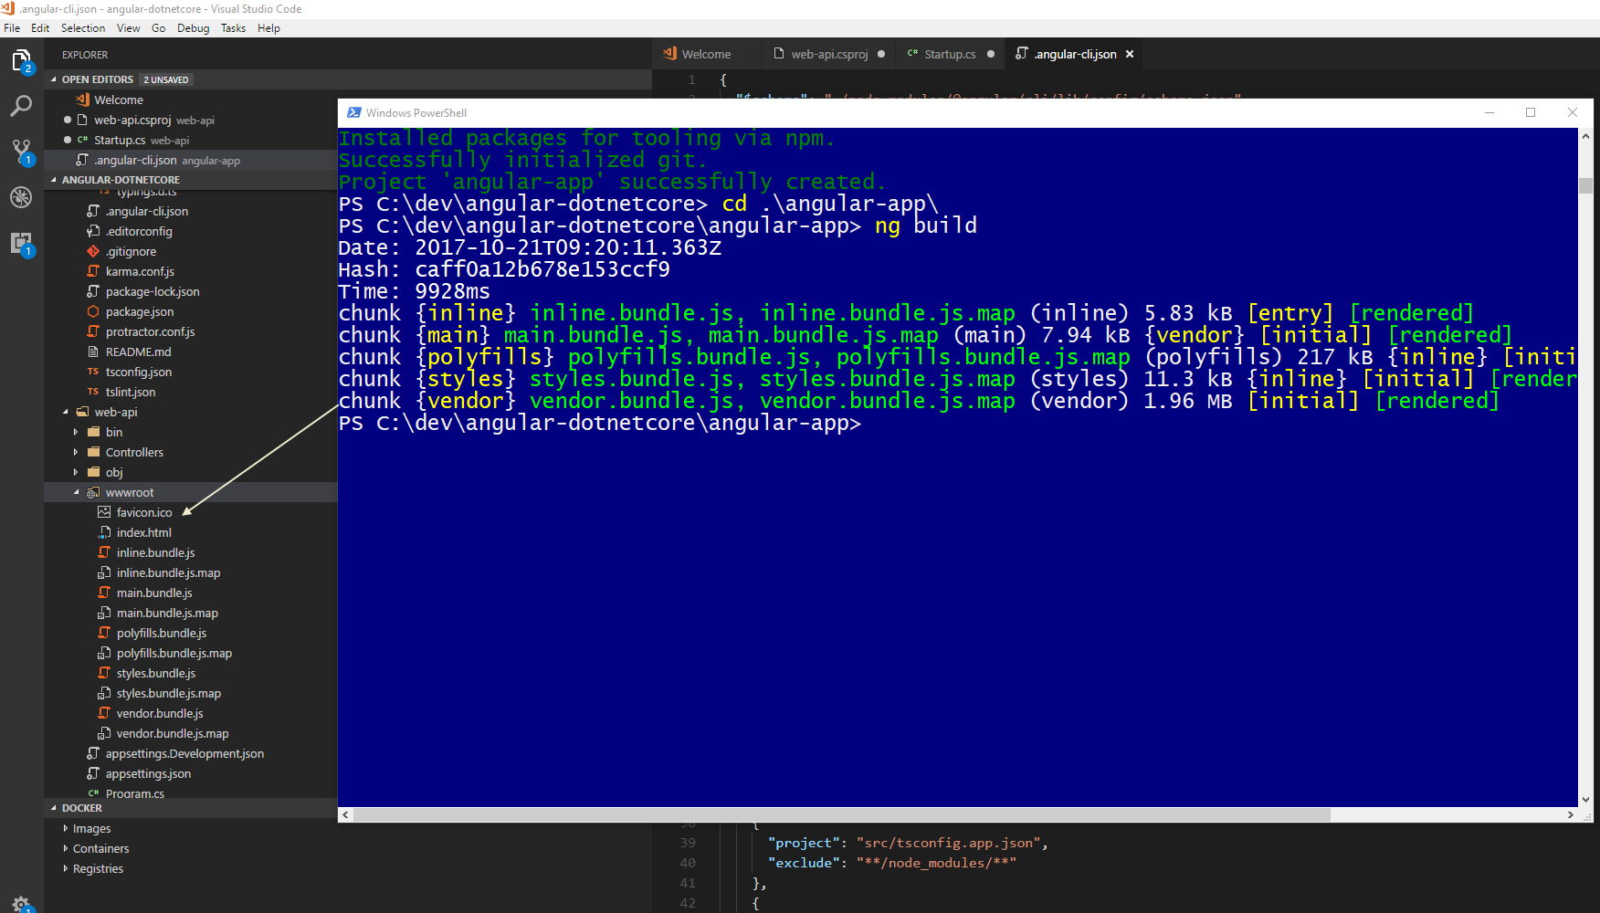Viewport: 1600px width, 913px height.
Task: Click the karma.conf.js file icon
Action: (x=93, y=271)
